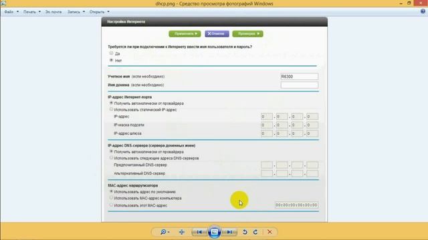
Task: Click the Эл. почта menu item
Action: coord(53,12)
